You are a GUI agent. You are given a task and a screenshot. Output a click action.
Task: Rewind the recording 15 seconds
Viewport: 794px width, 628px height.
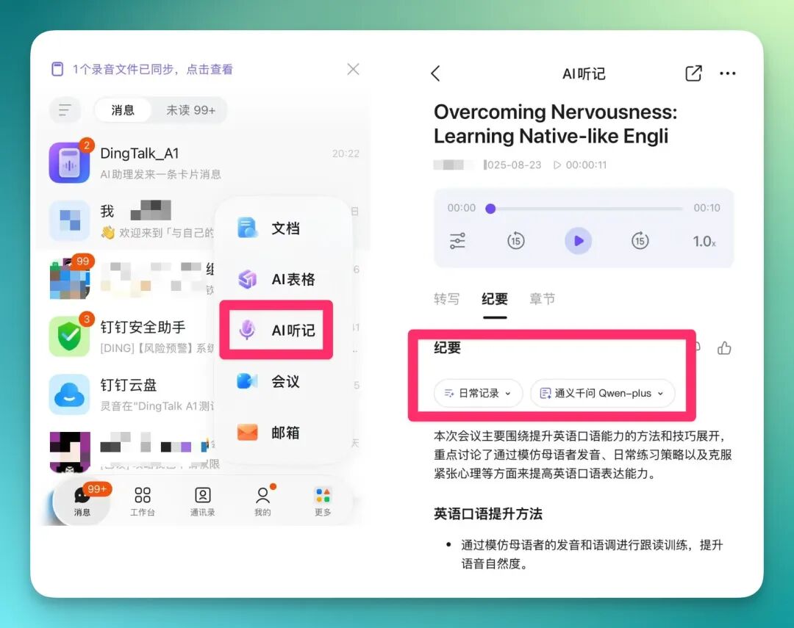515,241
